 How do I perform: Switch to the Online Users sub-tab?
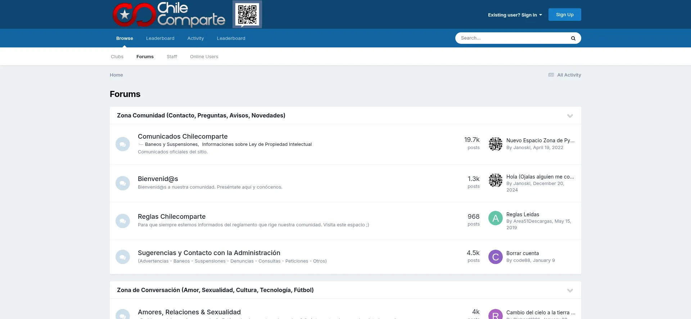pos(204,57)
